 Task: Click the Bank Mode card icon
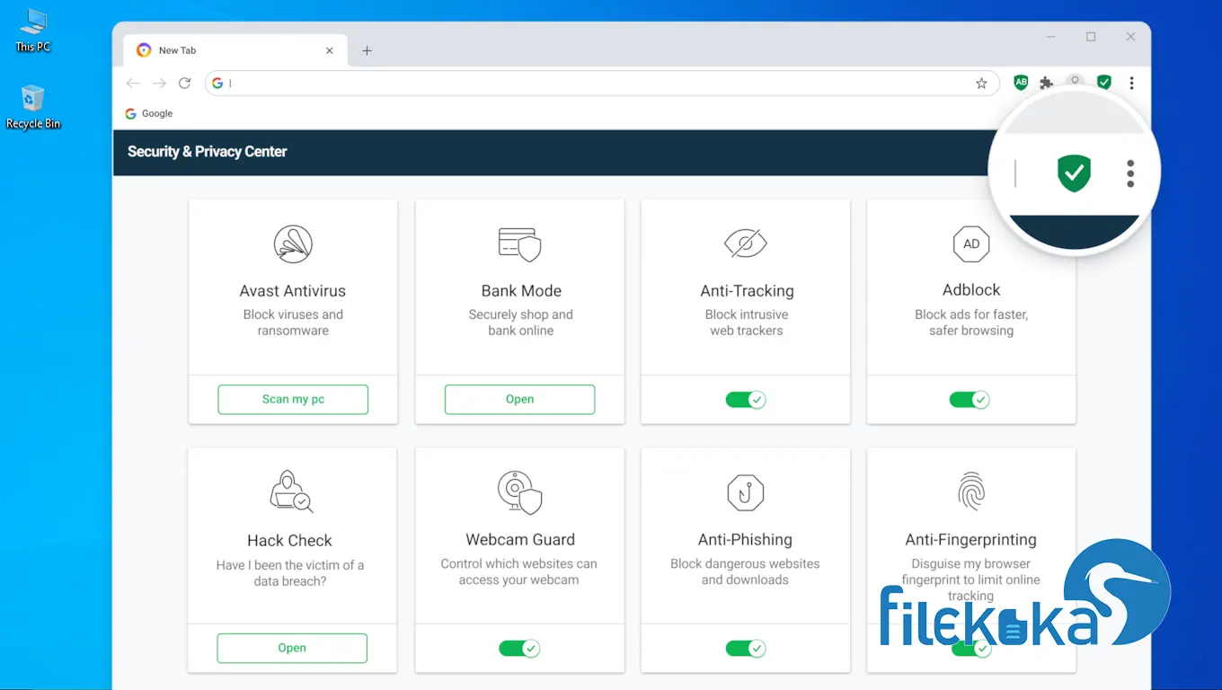click(x=519, y=243)
